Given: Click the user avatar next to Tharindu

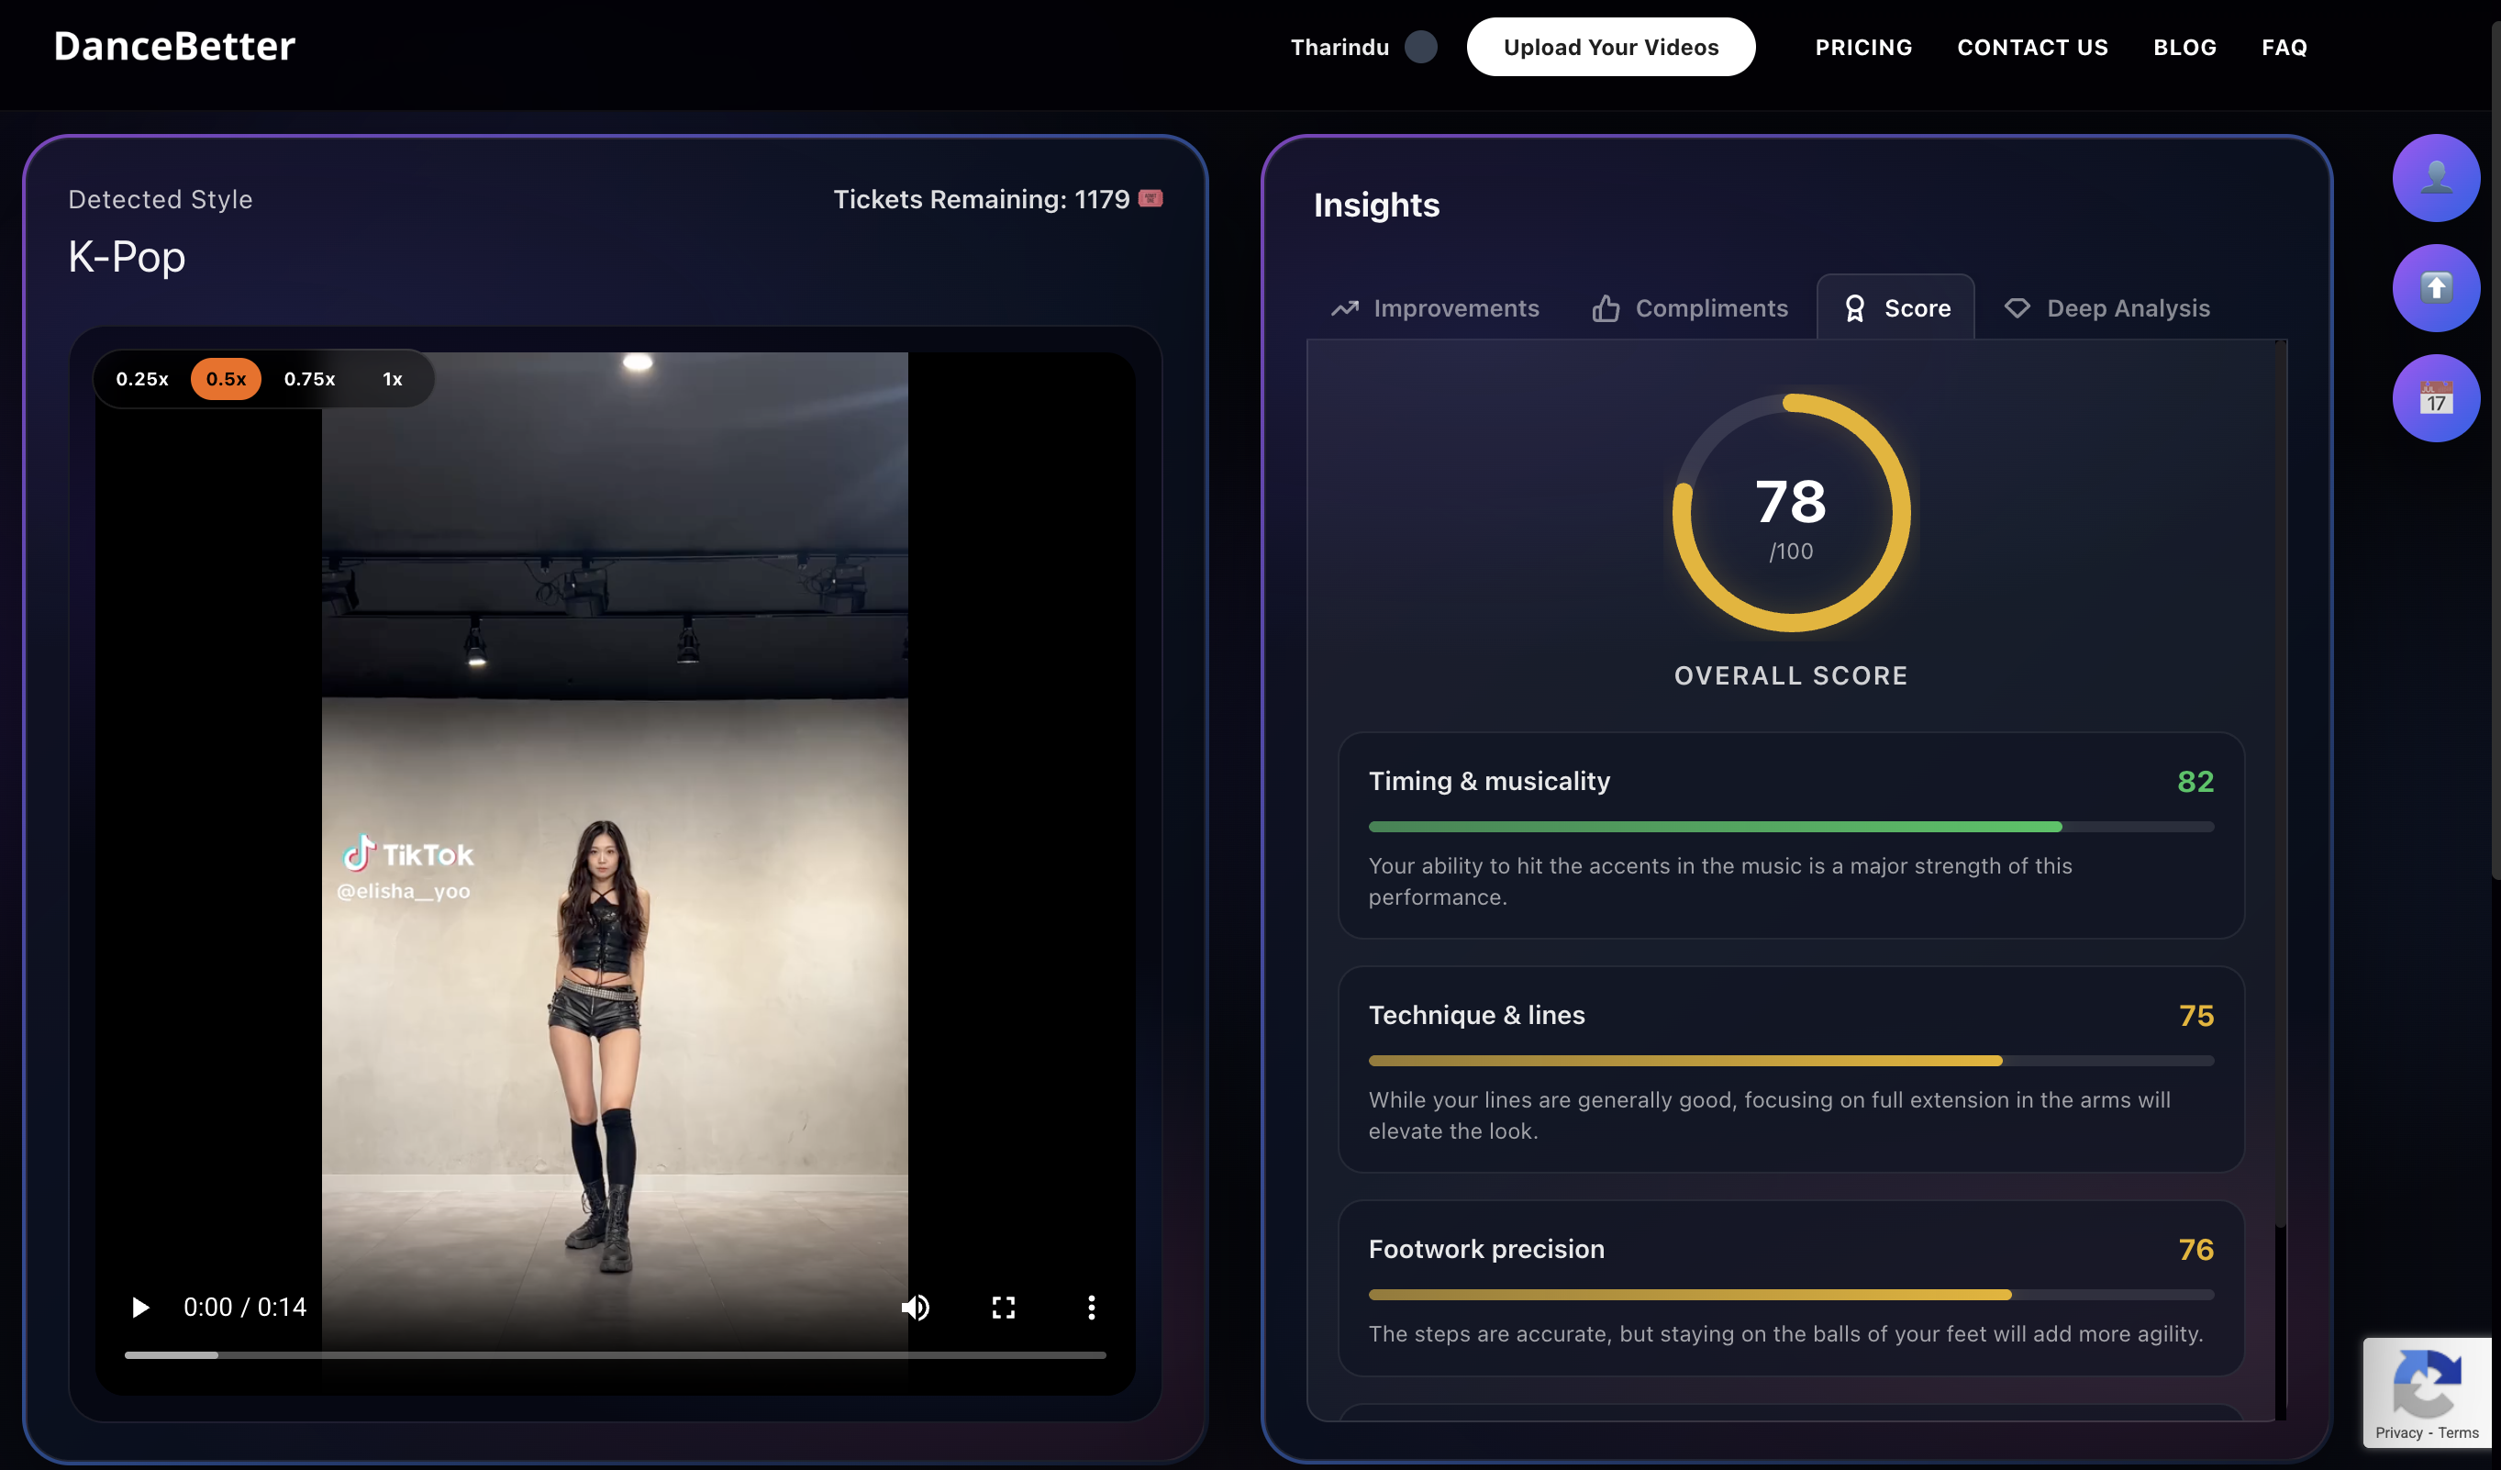Looking at the screenshot, I should click(x=1420, y=47).
